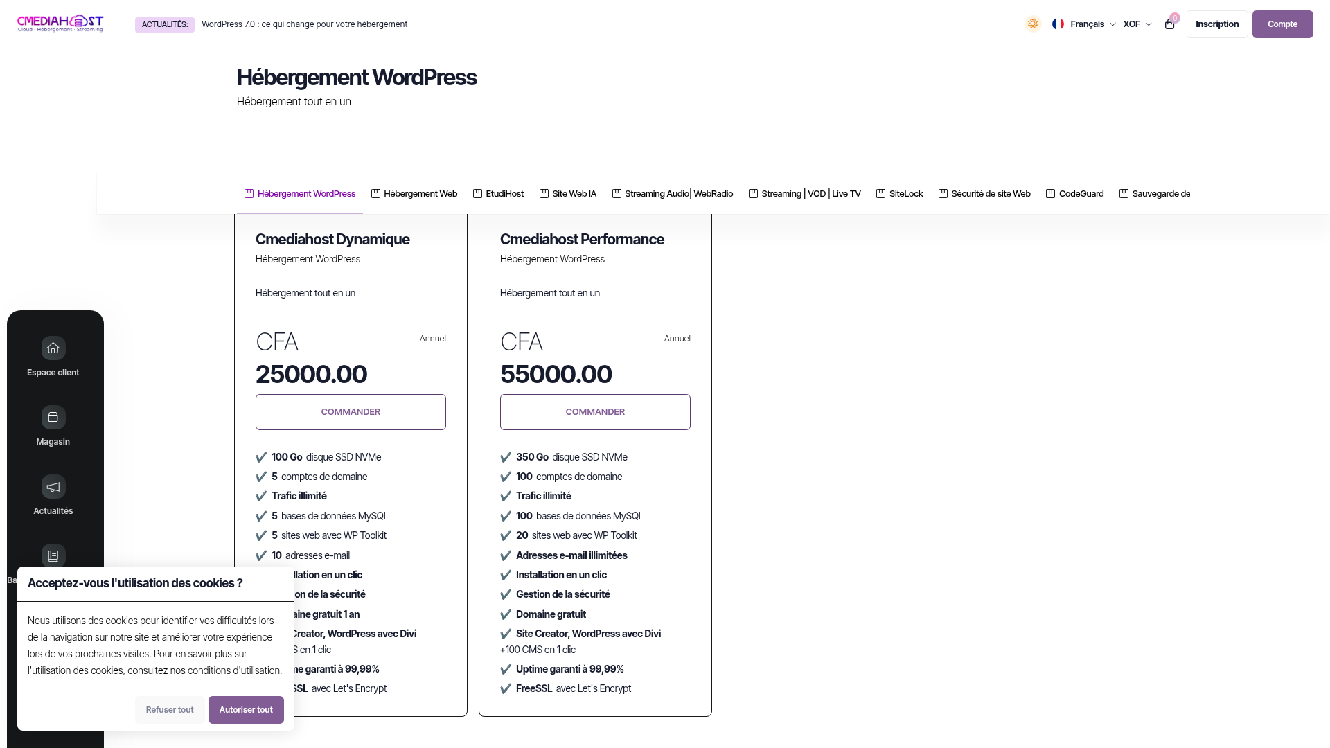Viewport: 1330px width, 748px height.
Task: Click the French flag icon
Action: (x=1058, y=24)
